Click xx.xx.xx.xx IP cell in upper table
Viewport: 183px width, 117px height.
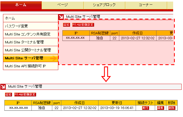(x=76, y=38)
